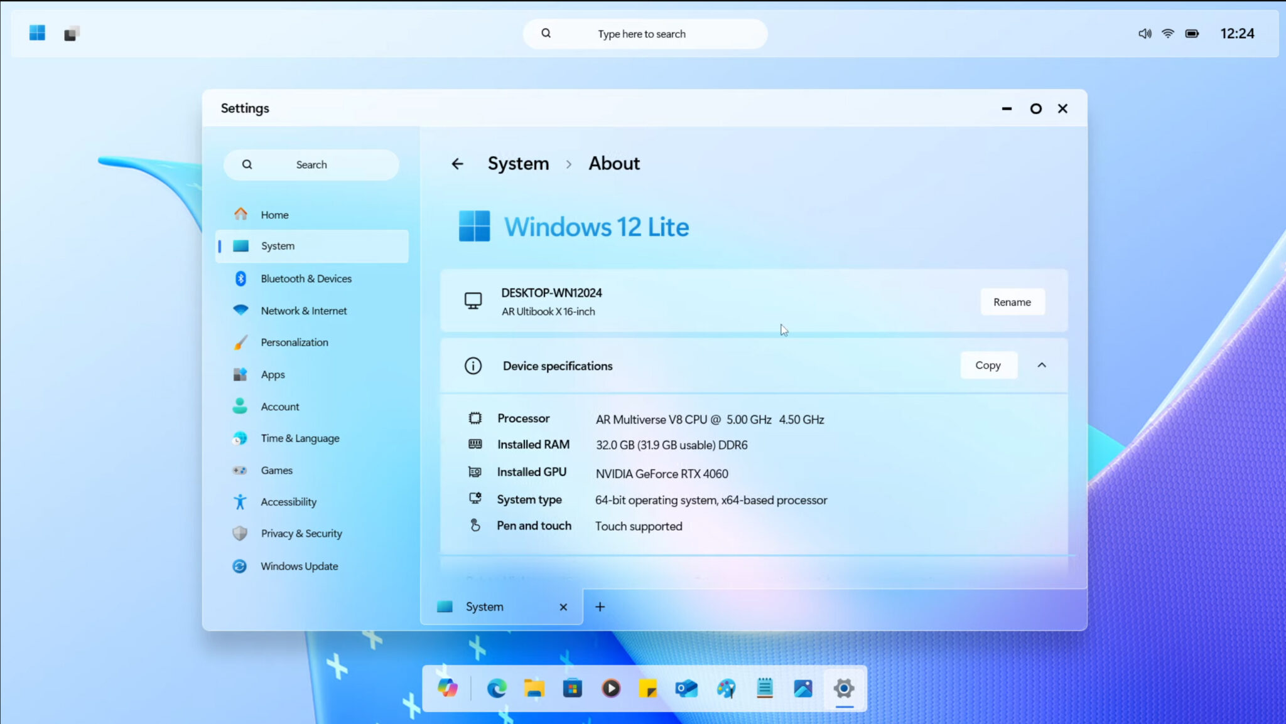
Task: Open Bluetooth & Devices settings
Action: (306, 279)
